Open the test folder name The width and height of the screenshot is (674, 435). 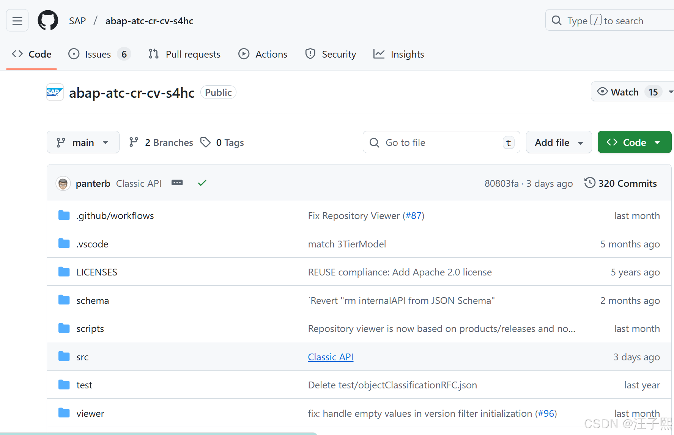(x=84, y=385)
